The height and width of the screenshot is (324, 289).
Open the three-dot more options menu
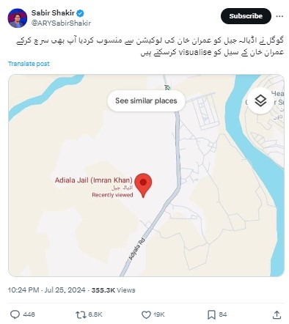[x=279, y=16]
